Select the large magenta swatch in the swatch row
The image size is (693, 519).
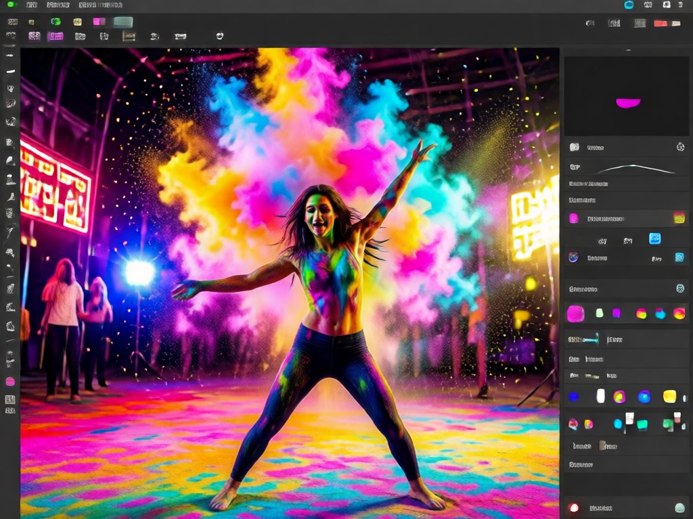click(x=575, y=314)
